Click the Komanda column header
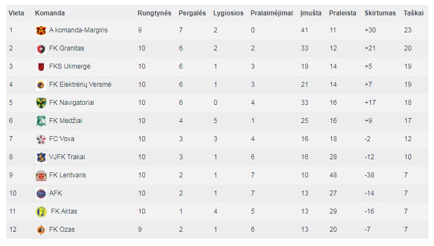Image resolution: width=434 pixels, height=246 pixels. (x=50, y=13)
